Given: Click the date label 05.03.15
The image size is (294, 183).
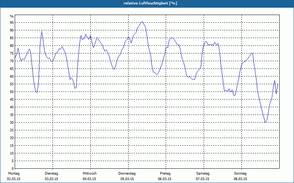Looking at the screenshot, I should coord(127,179).
